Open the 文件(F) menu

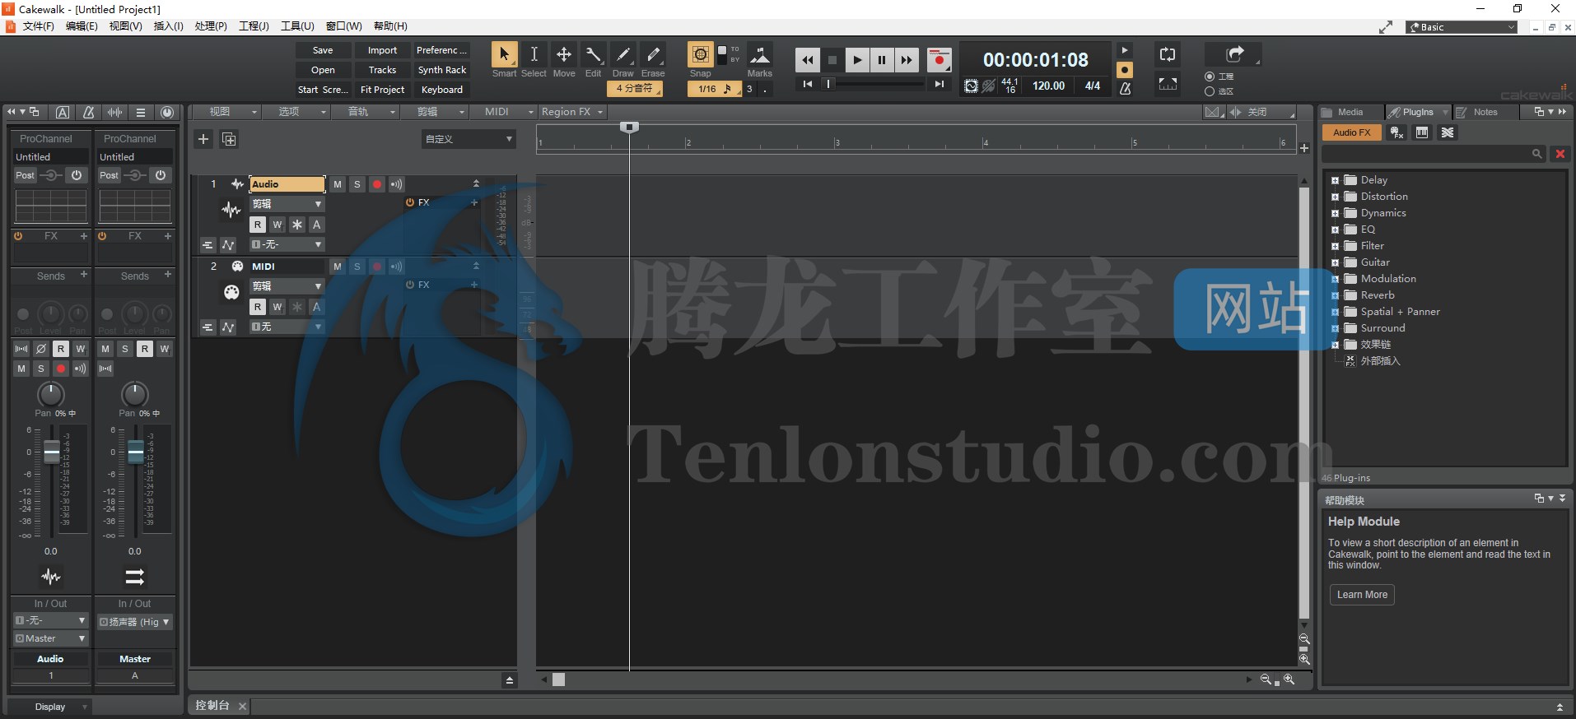(x=38, y=26)
